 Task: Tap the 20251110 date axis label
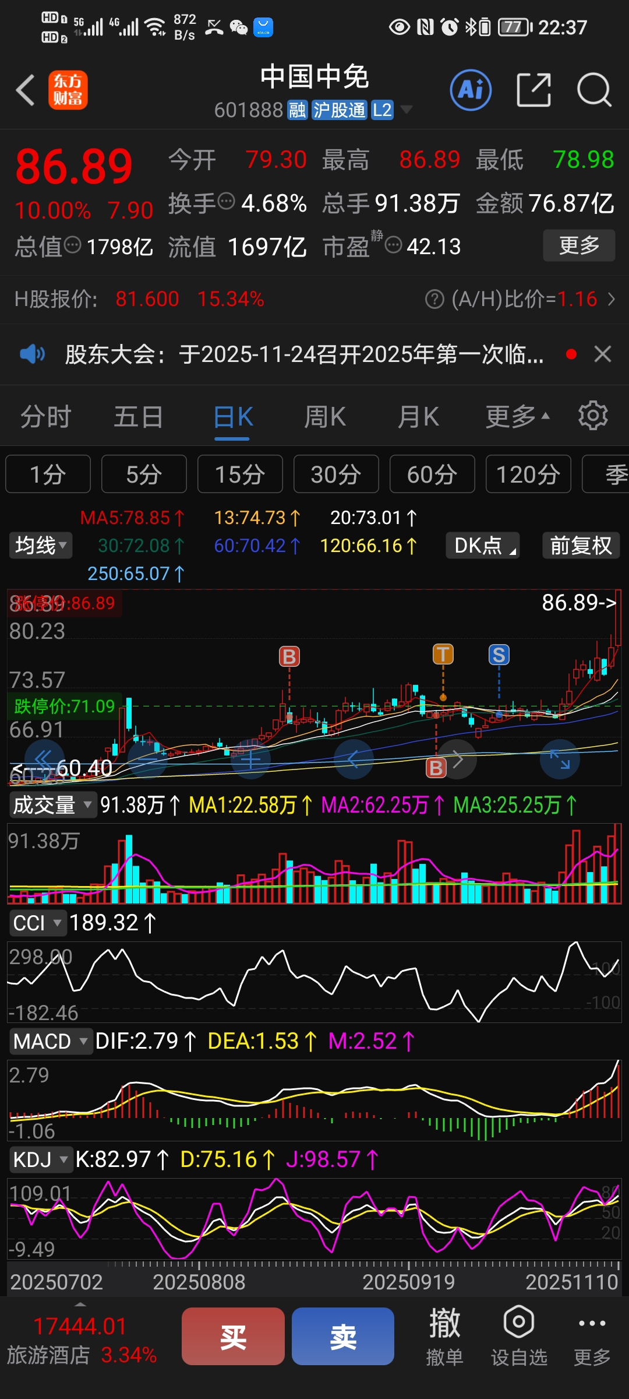pos(571,1282)
